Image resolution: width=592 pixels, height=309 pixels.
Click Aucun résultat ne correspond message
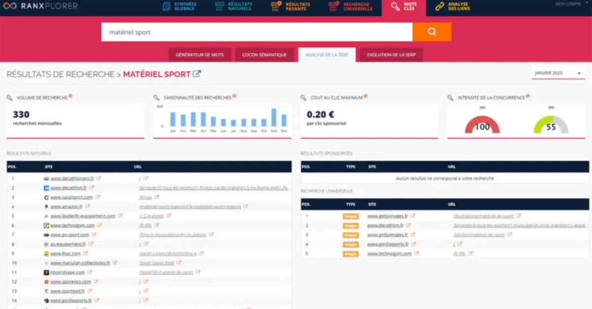(x=444, y=178)
